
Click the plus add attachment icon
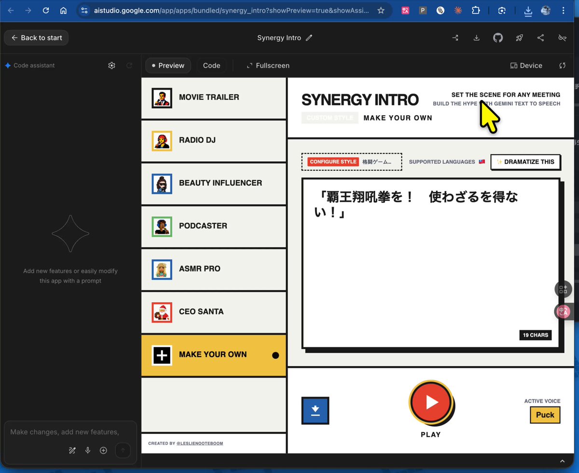point(103,450)
